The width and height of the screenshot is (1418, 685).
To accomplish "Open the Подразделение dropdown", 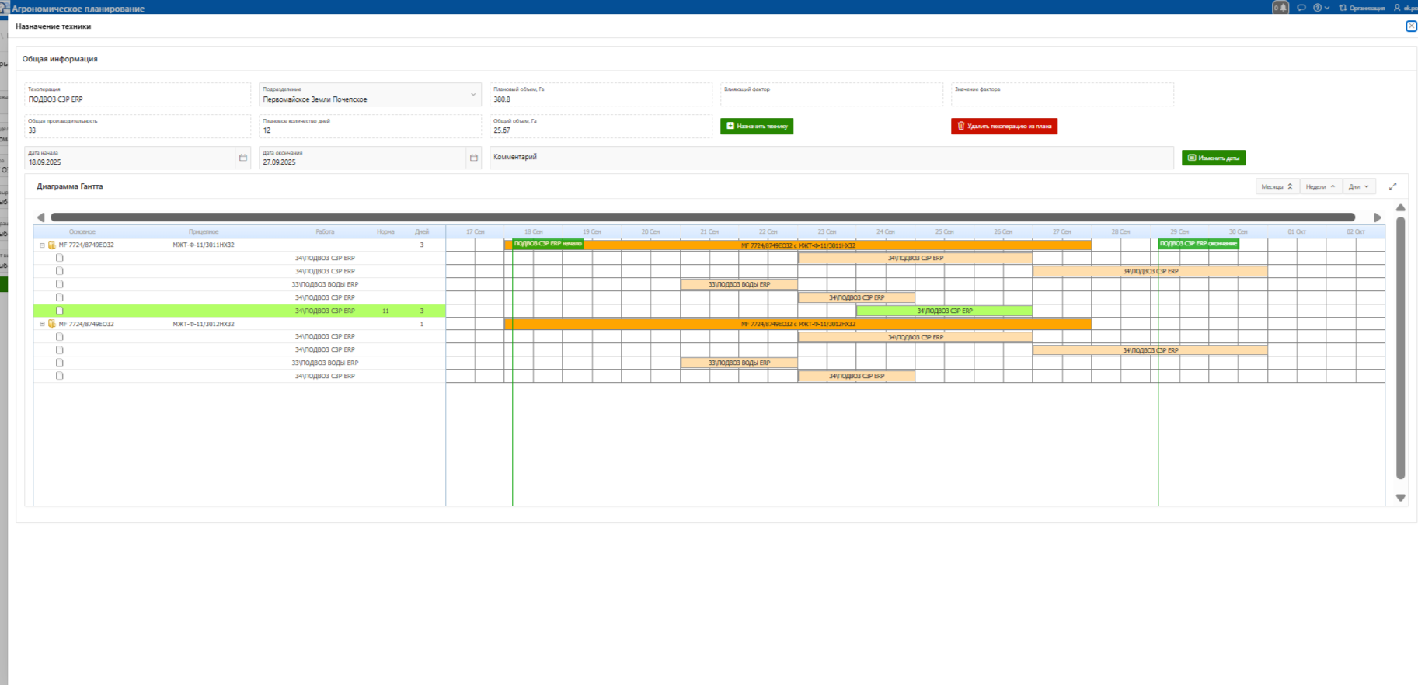I will [x=472, y=95].
